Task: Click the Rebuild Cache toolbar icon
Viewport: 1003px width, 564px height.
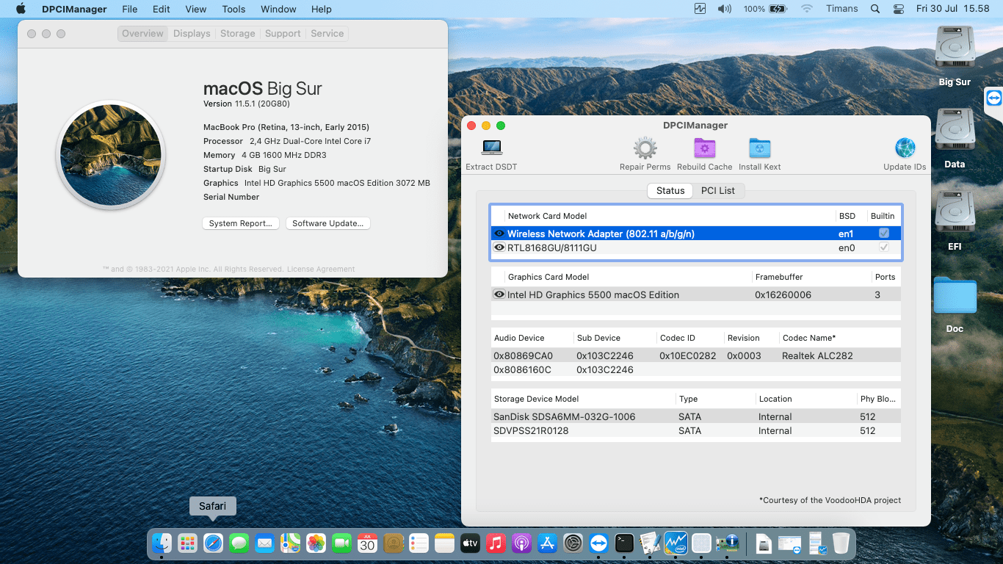Action: click(x=704, y=148)
